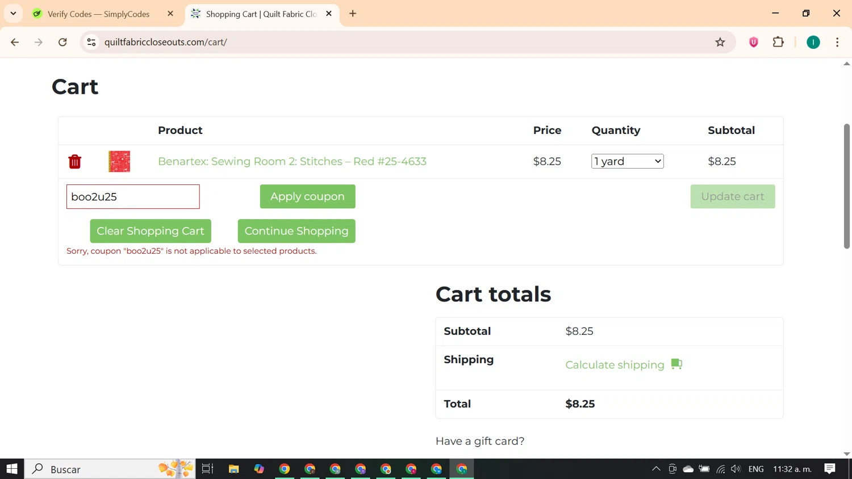
Task: Open Copilot from taskbar
Action: (259, 469)
